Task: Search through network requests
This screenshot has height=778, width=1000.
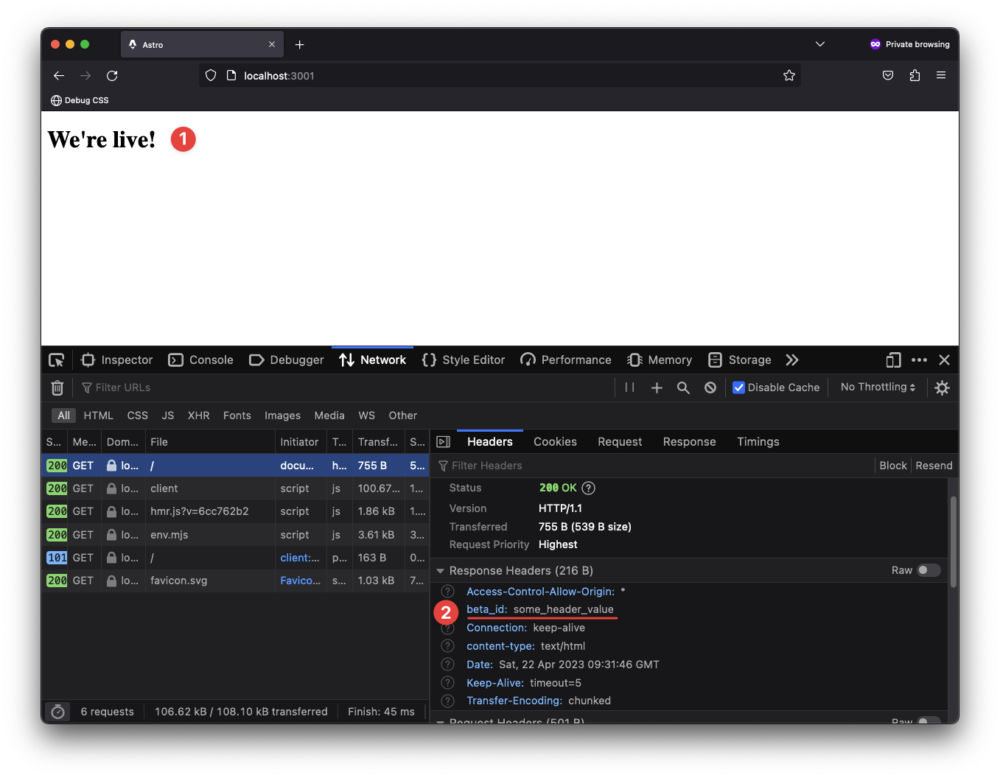Action: (682, 387)
